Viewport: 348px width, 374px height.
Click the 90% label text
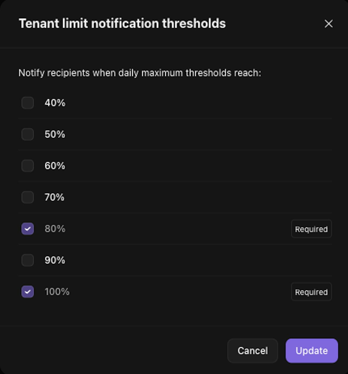55,260
